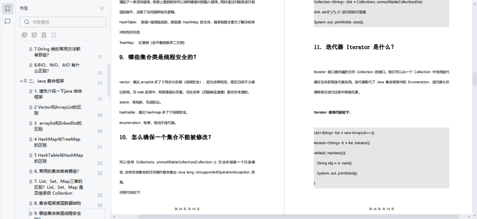Click page number 11 beside 7.String bookmark
The height and width of the screenshot is (219, 477).
[x=100, y=57]
